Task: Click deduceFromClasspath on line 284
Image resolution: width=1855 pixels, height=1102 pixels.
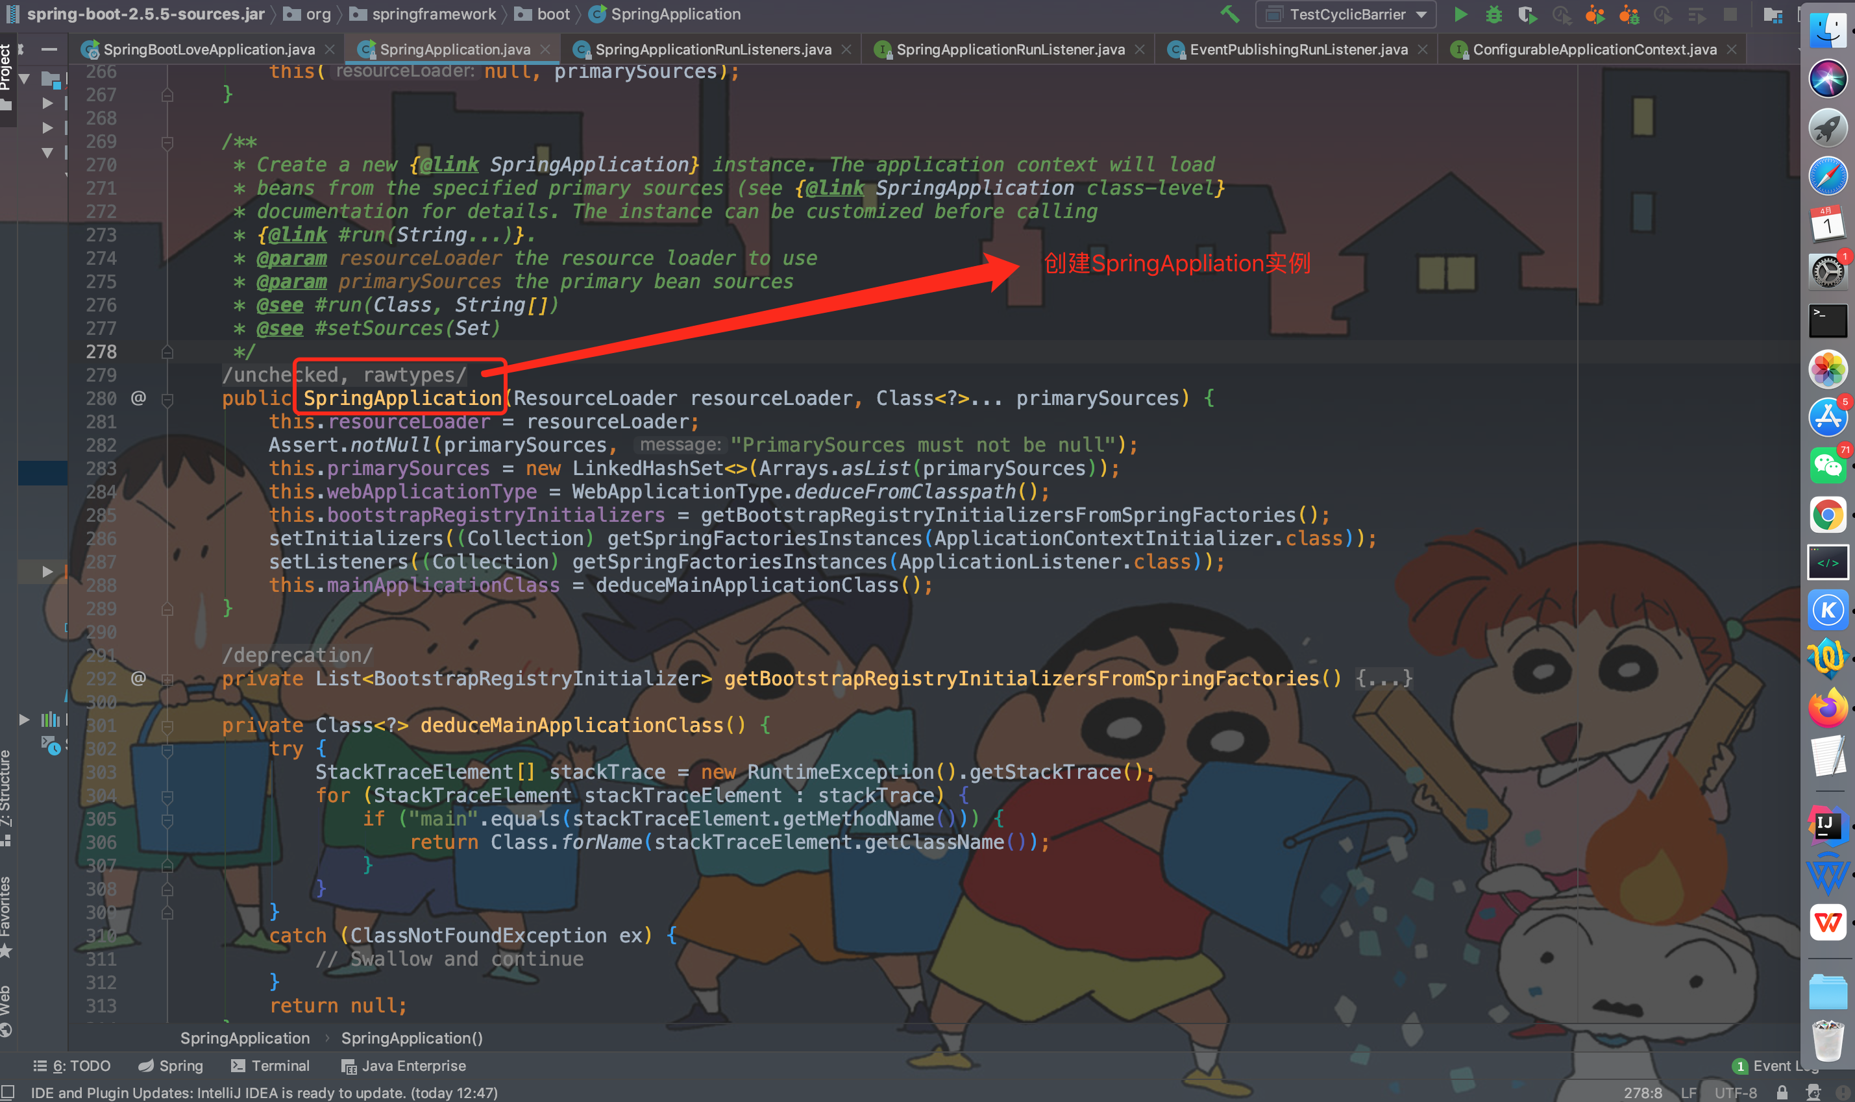Action: [x=905, y=491]
